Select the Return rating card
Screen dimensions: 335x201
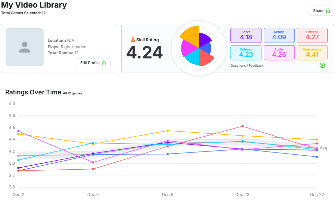tap(279, 35)
